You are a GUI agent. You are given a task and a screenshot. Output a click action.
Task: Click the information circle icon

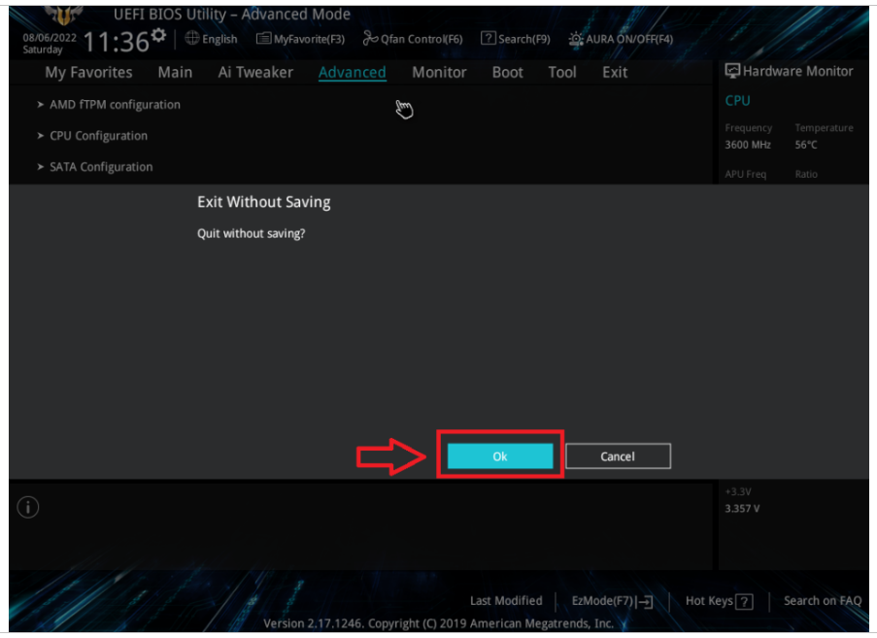pyautogui.click(x=28, y=507)
